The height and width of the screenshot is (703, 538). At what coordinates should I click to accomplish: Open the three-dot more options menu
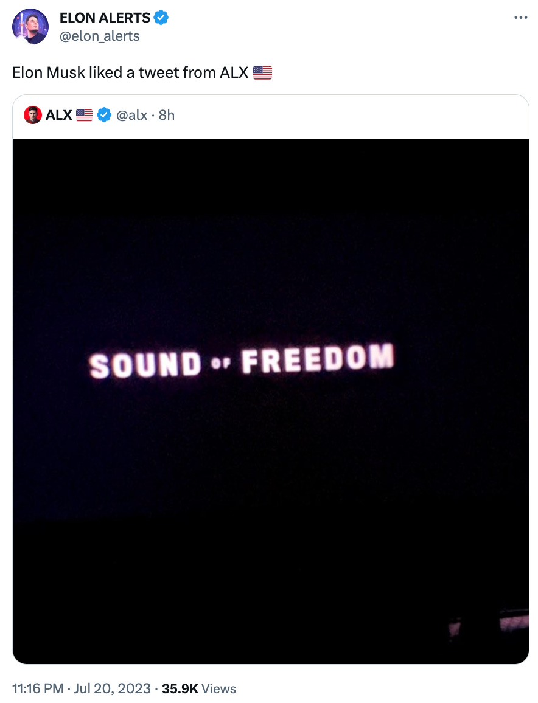520,18
